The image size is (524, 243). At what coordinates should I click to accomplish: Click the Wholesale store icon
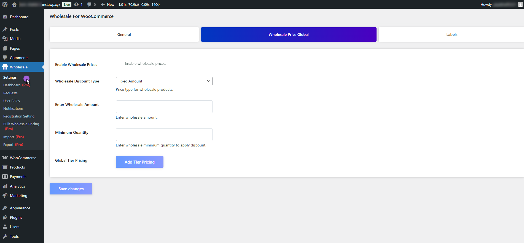(x=5, y=67)
